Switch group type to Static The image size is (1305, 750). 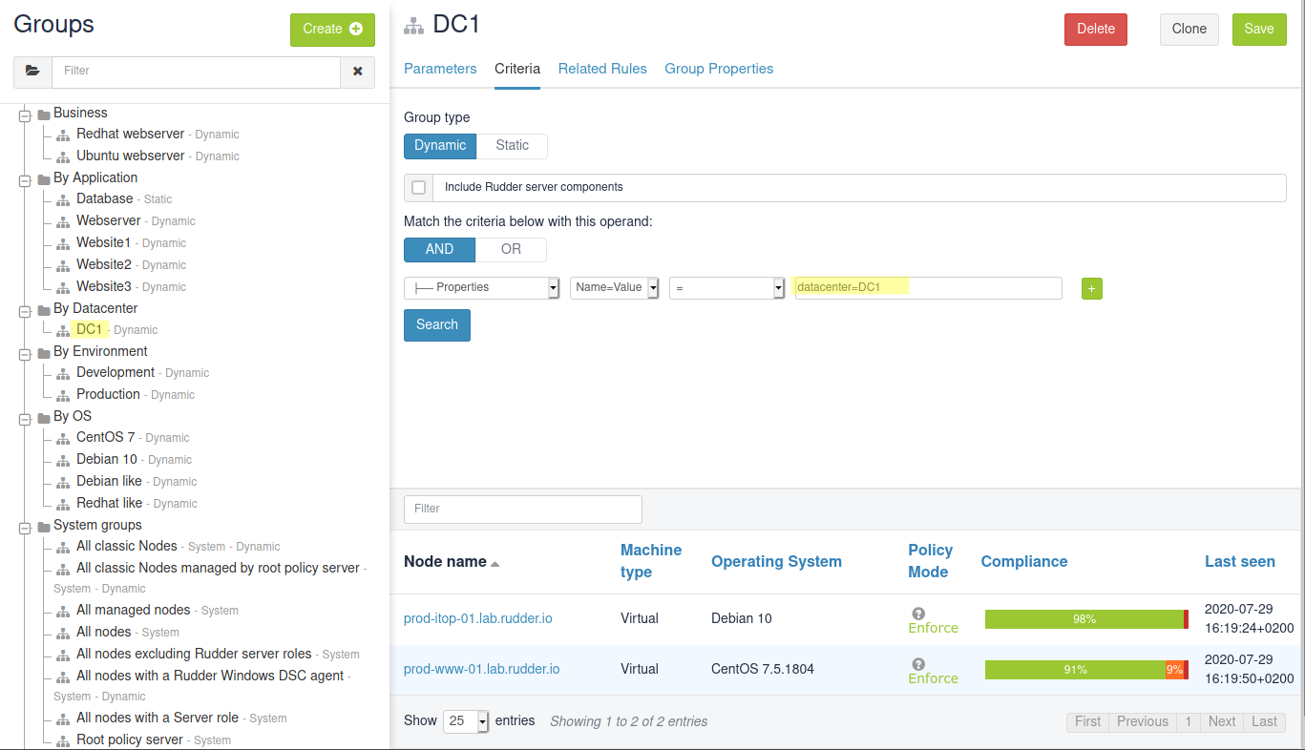[x=512, y=146]
